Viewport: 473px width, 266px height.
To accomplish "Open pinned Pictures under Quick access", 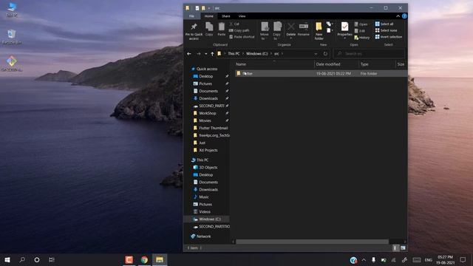I will 205,83.
